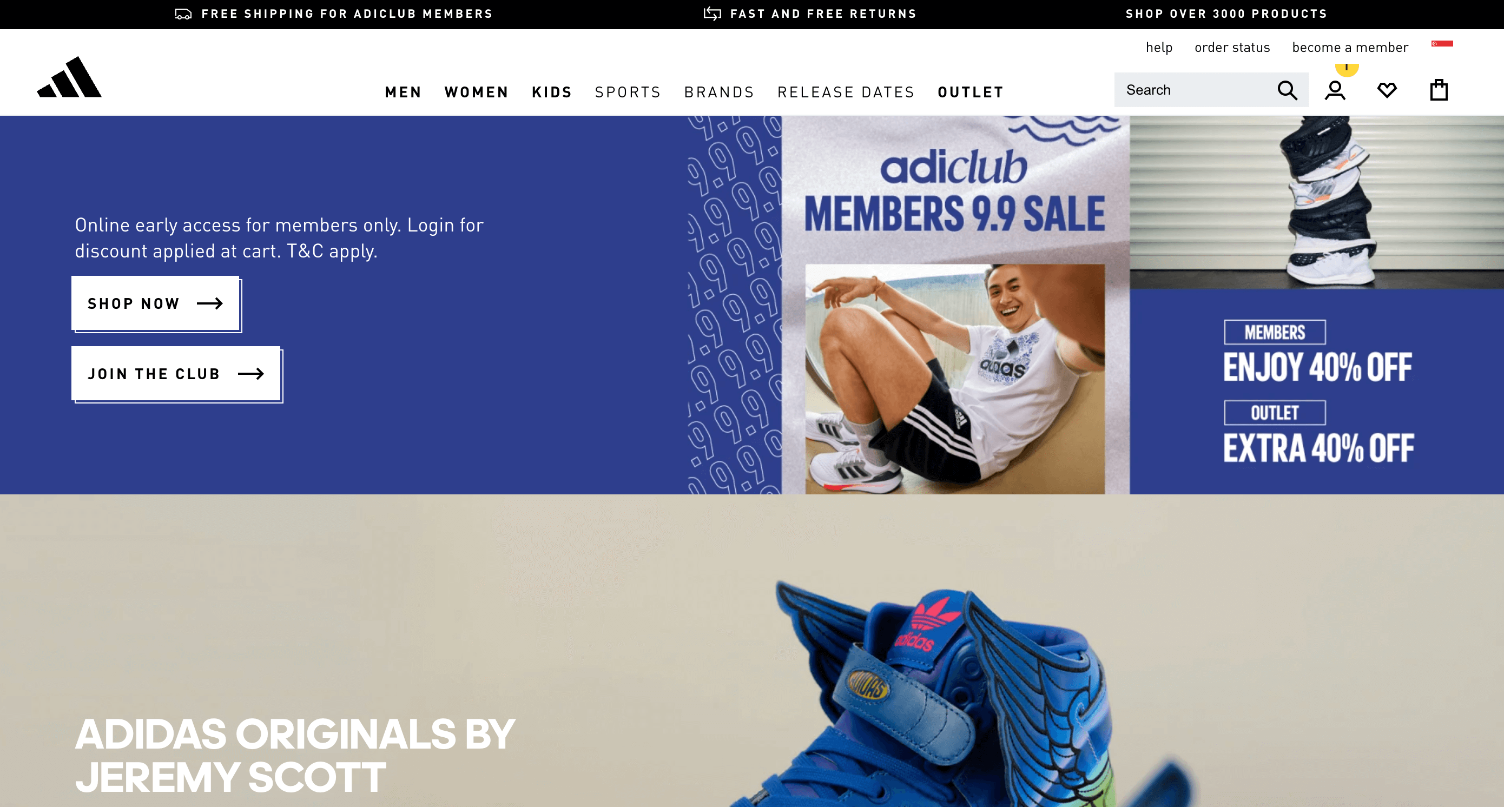The width and height of the screenshot is (1504, 807).
Task: Open the account profile icon
Action: tap(1335, 90)
